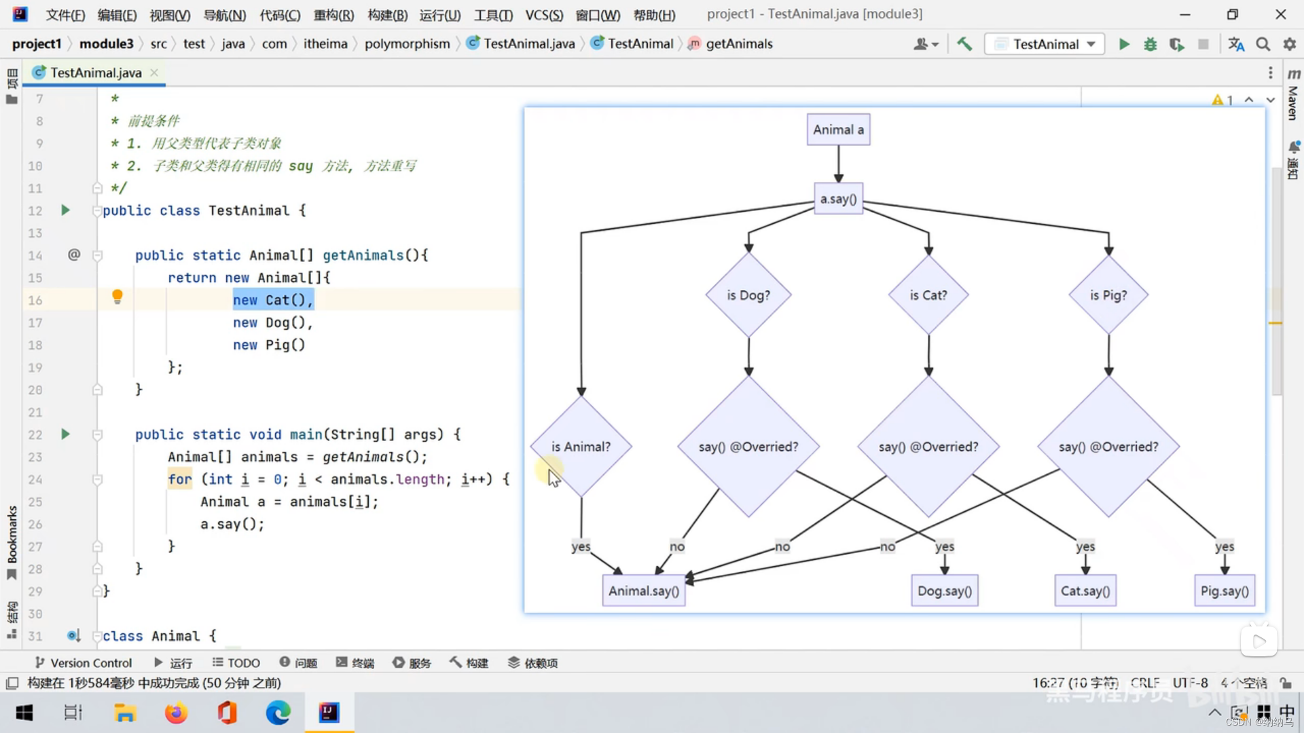Open the 构建(B) menu
Screen dimensions: 1304x733
pyautogui.click(x=387, y=15)
